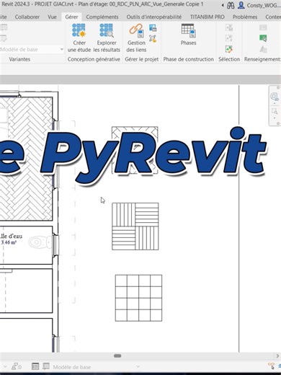The width and height of the screenshot is (281, 375).
Task: Click the Phases tool icon
Action: coord(189,31)
